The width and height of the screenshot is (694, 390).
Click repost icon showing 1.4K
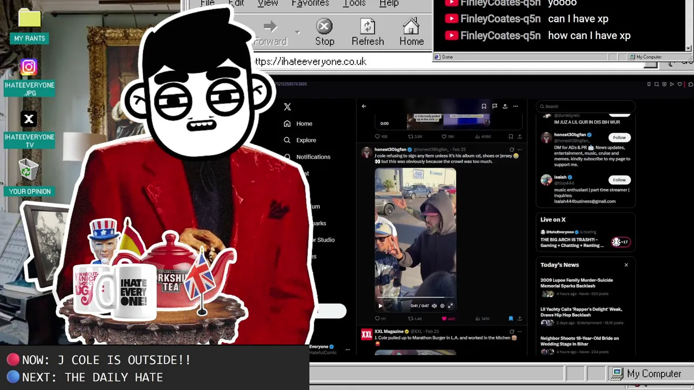click(x=415, y=318)
